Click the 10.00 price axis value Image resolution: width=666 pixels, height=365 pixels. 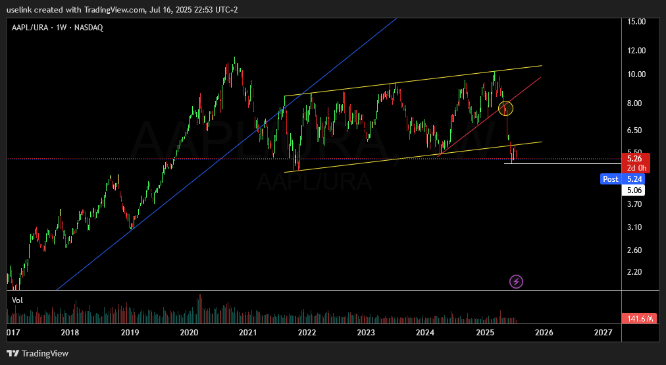(636, 74)
